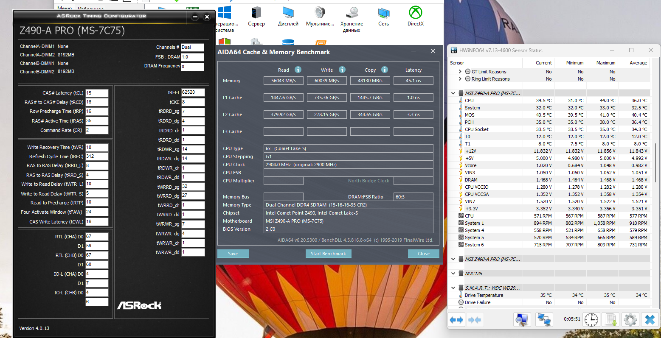
Task: Open HWiNFO sensor settings gear
Action: point(630,319)
